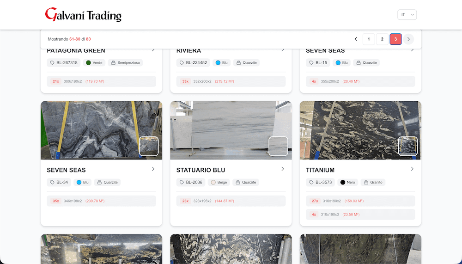The image size is (462, 264).
Task: Select the 33x 332x200x2 stock row
Action: (231, 81)
